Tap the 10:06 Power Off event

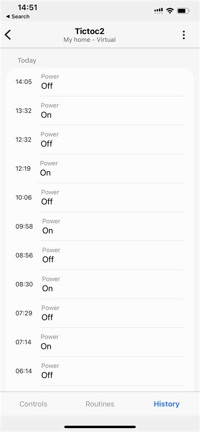[x=100, y=198]
